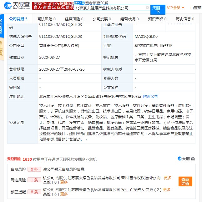Select the 查关系 search tab
Viewport: 202px width, 202px height.
point(102,3)
